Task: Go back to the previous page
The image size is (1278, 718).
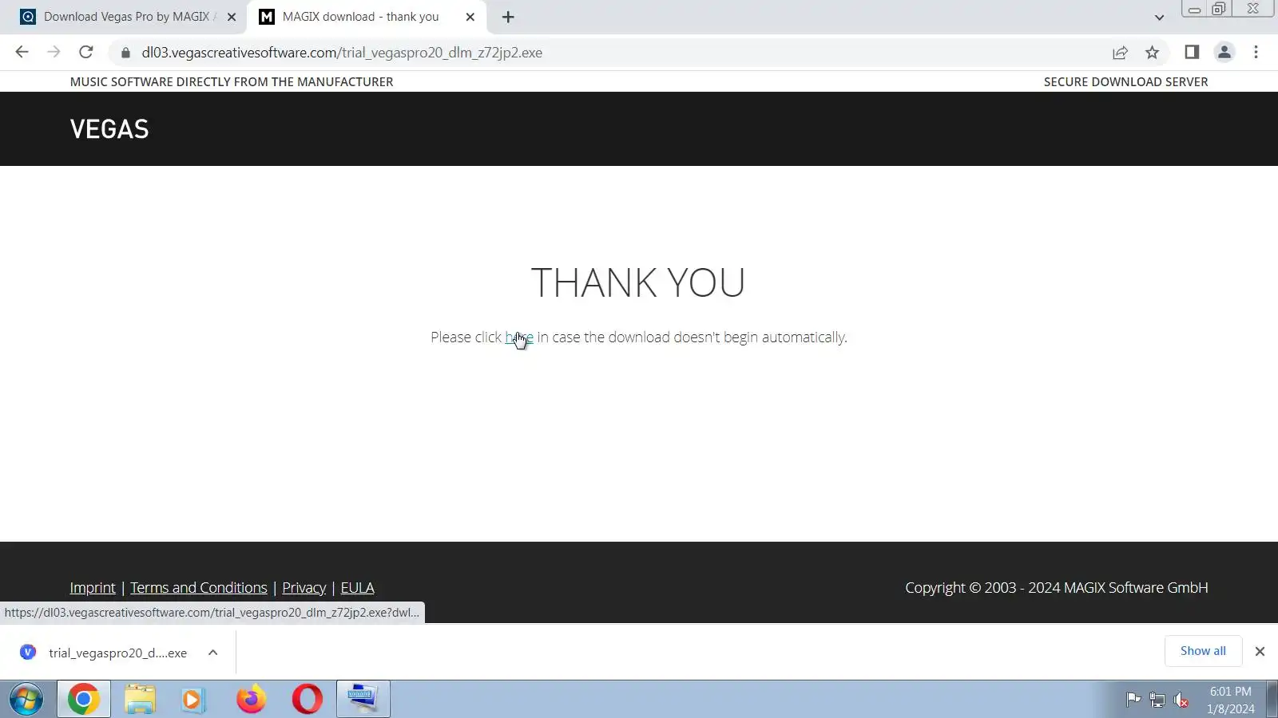Action: (x=22, y=53)
